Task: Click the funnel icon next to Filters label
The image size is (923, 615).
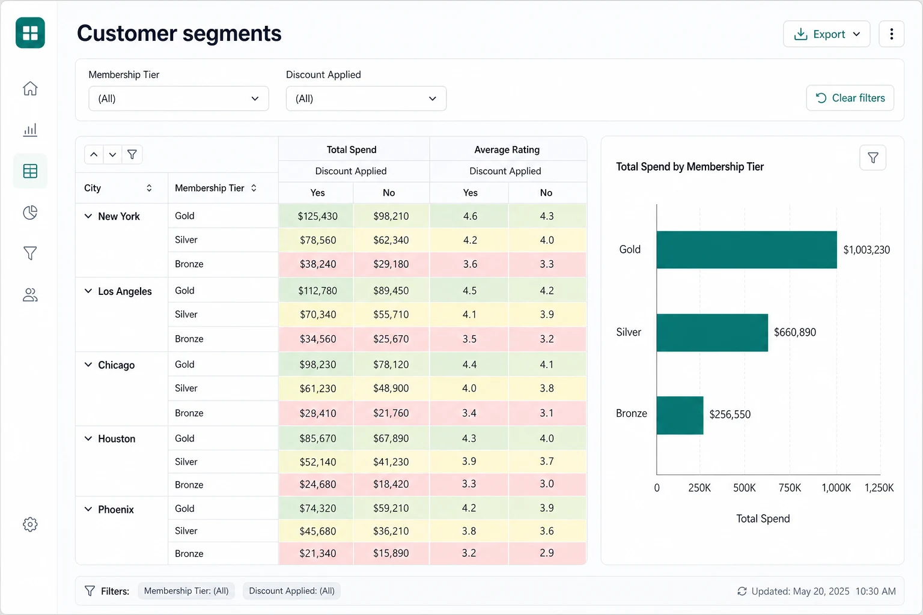Action: point(90,591)
